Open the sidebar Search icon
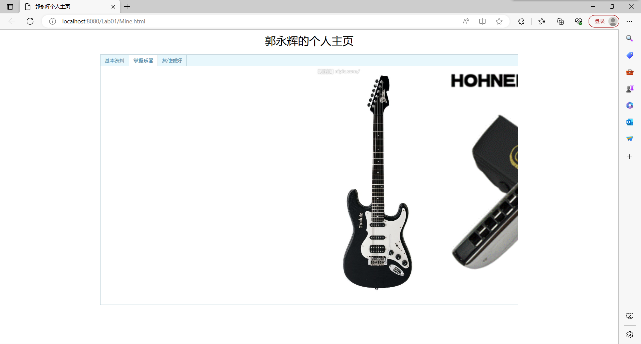Viewport: 641px width, 344px height. [630, 38]
